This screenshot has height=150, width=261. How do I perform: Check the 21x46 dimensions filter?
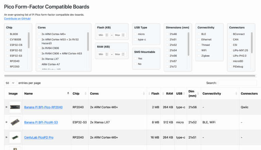point(167,34)
